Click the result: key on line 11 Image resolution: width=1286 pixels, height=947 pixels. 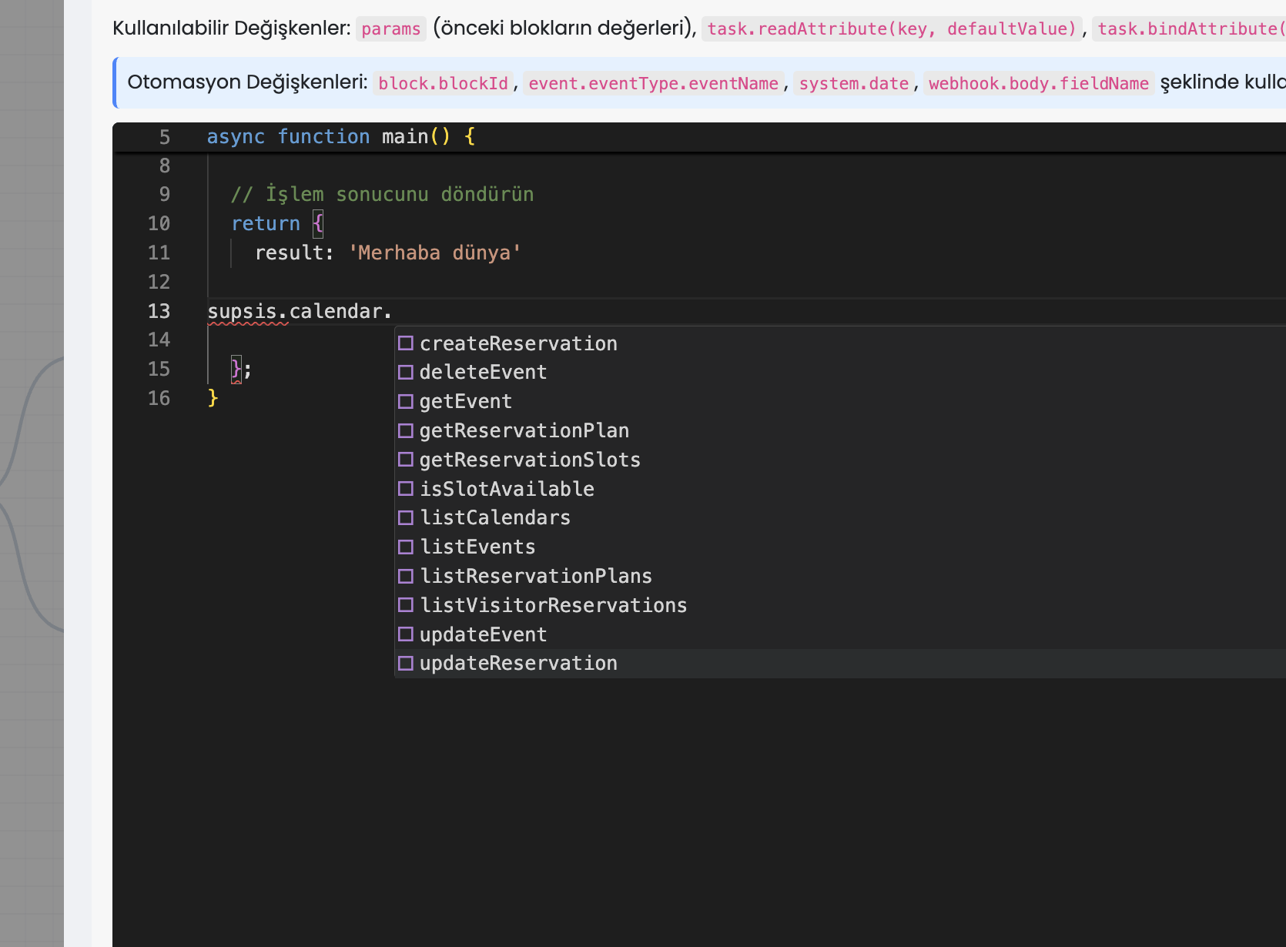(294, 253)
